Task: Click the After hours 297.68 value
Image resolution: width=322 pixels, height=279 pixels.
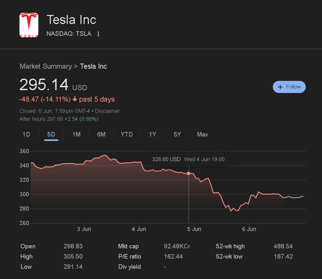Action: (55, 119)
